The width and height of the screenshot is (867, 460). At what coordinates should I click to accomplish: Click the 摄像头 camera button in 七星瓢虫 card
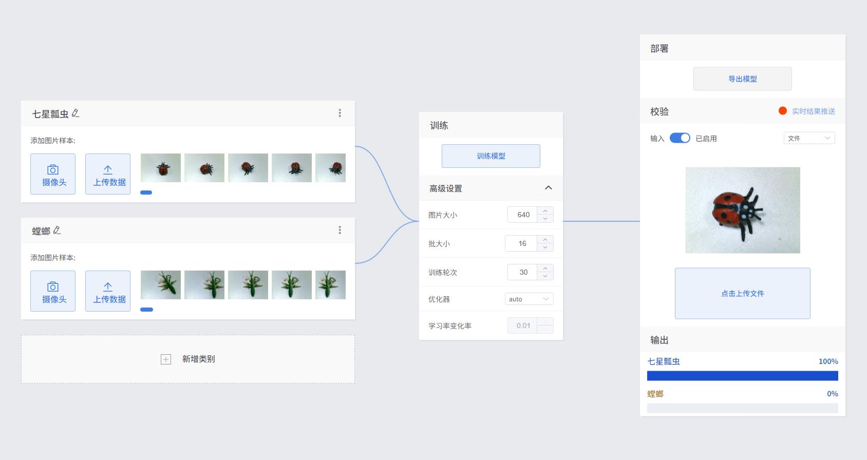(53, 174)
